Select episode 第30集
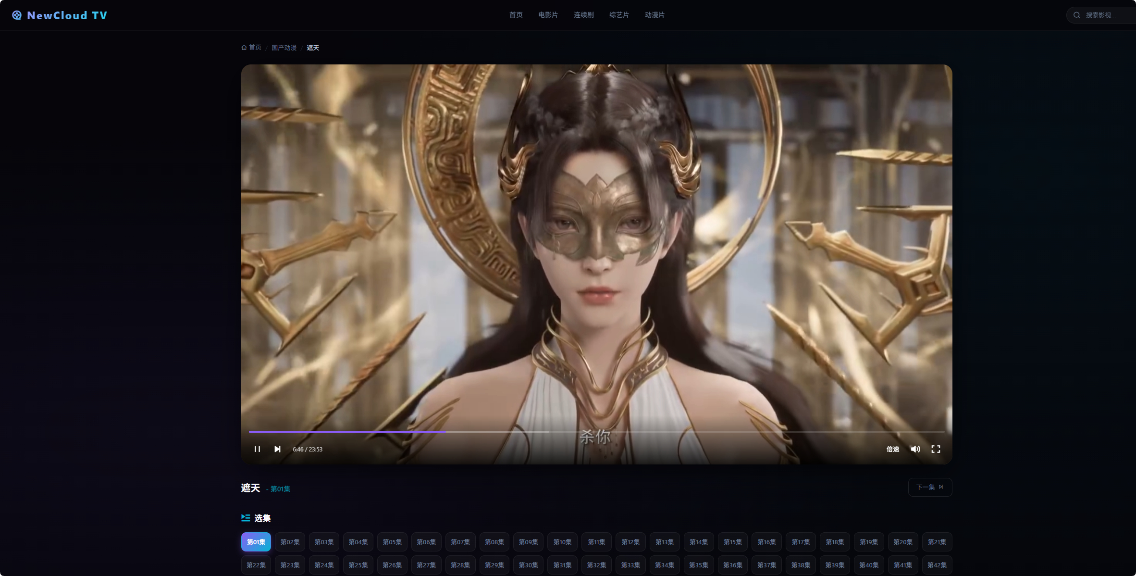The height and width of the screenshot is (576, 1136). tap(529, 565)
